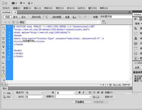Click the refresh design view icon
Screen dimensions: 142x110
tap(85, 17)
